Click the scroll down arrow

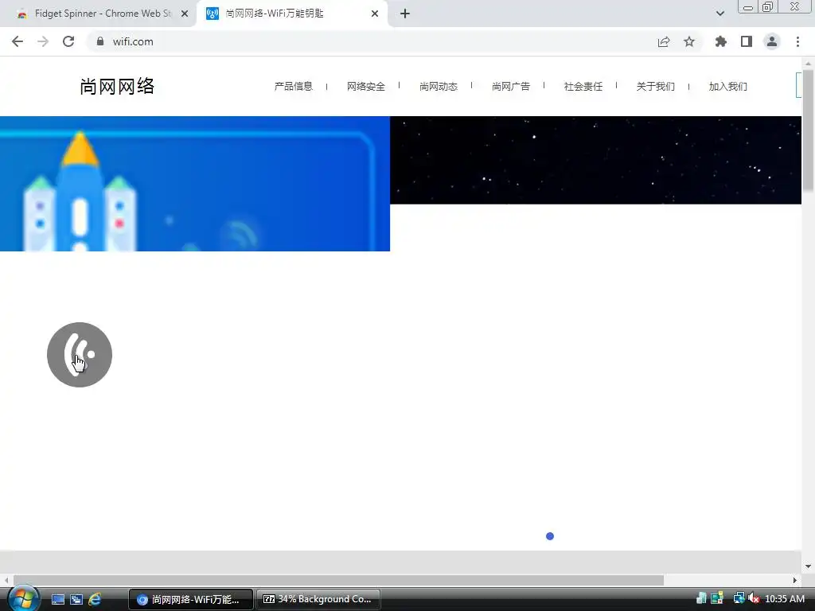[x=808, y=566]
